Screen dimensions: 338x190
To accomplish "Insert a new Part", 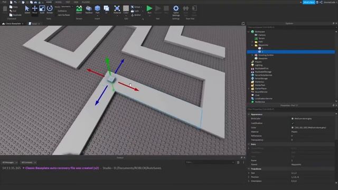I will coord(97,9).
